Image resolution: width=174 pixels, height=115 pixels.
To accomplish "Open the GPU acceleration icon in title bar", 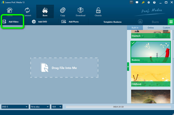I will pyautogui.click(x=131, y=2).
